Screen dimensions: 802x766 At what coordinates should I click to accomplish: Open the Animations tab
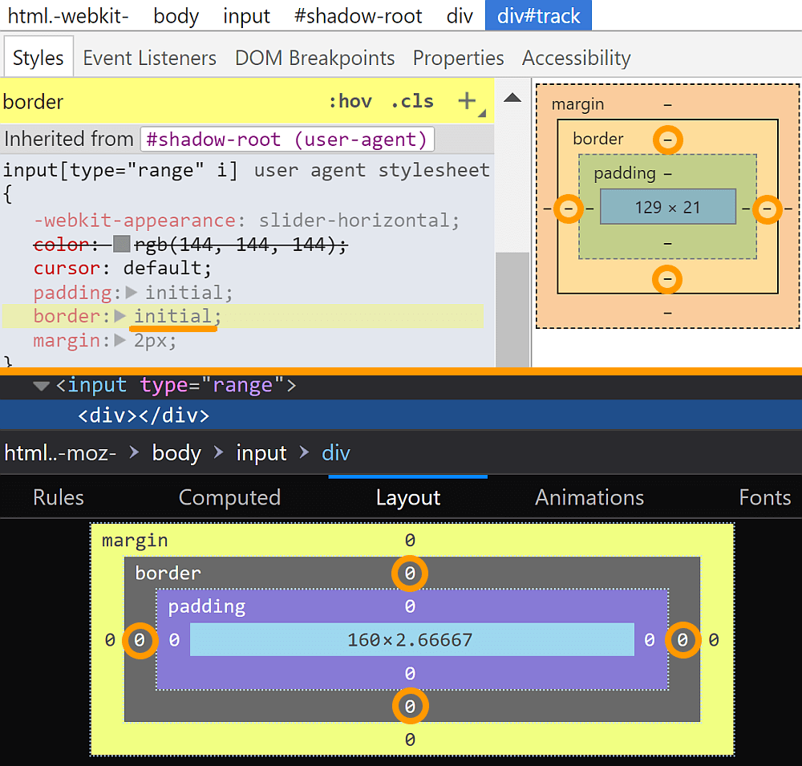coord(589,497)
